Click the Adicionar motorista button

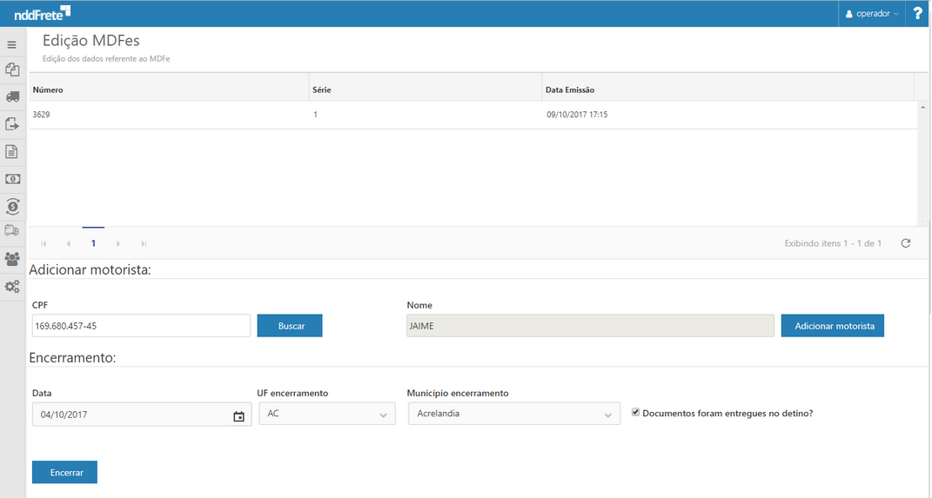(832, 326)
